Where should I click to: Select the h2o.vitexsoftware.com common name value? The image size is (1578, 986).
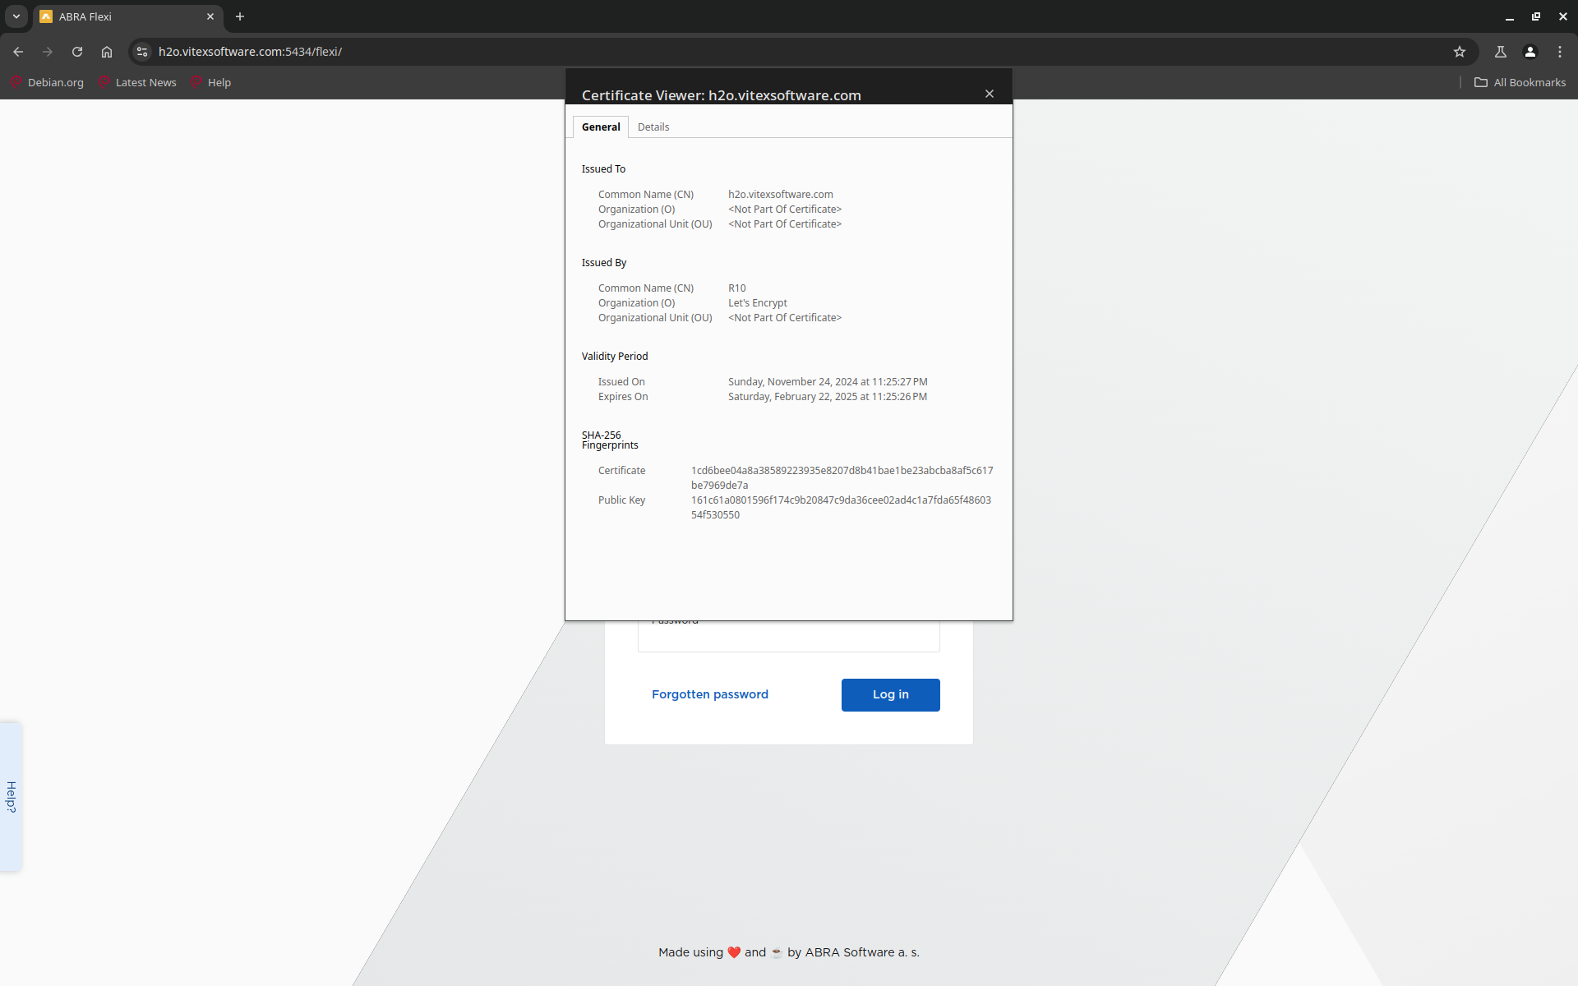[x=781, y=195]
